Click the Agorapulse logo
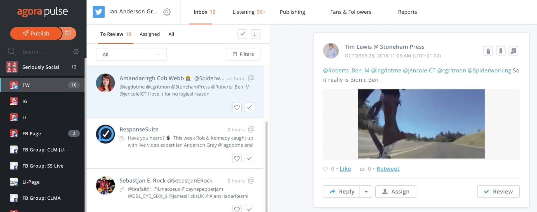 [x=43, y=12]
